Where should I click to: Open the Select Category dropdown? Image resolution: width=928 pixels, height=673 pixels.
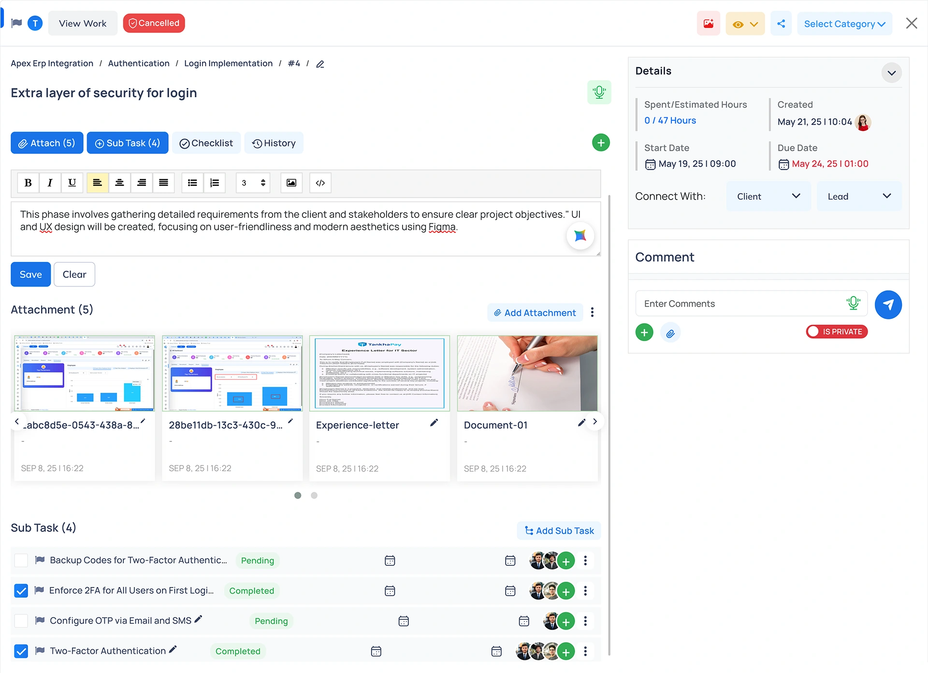[x=844, y=24]
